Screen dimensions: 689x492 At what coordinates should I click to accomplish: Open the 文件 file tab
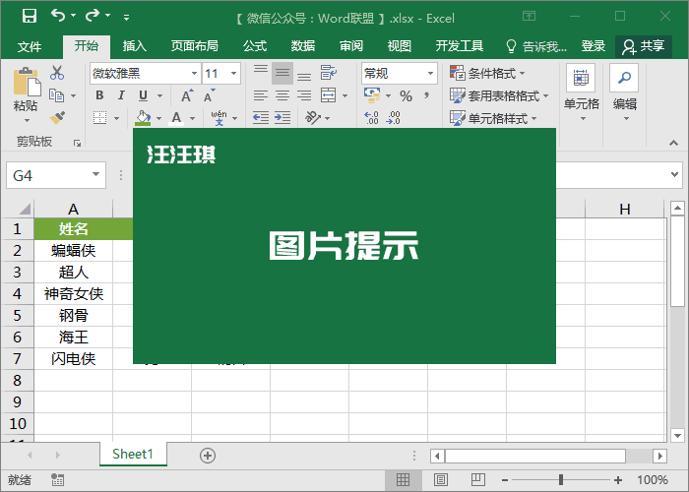pos(30,46)
